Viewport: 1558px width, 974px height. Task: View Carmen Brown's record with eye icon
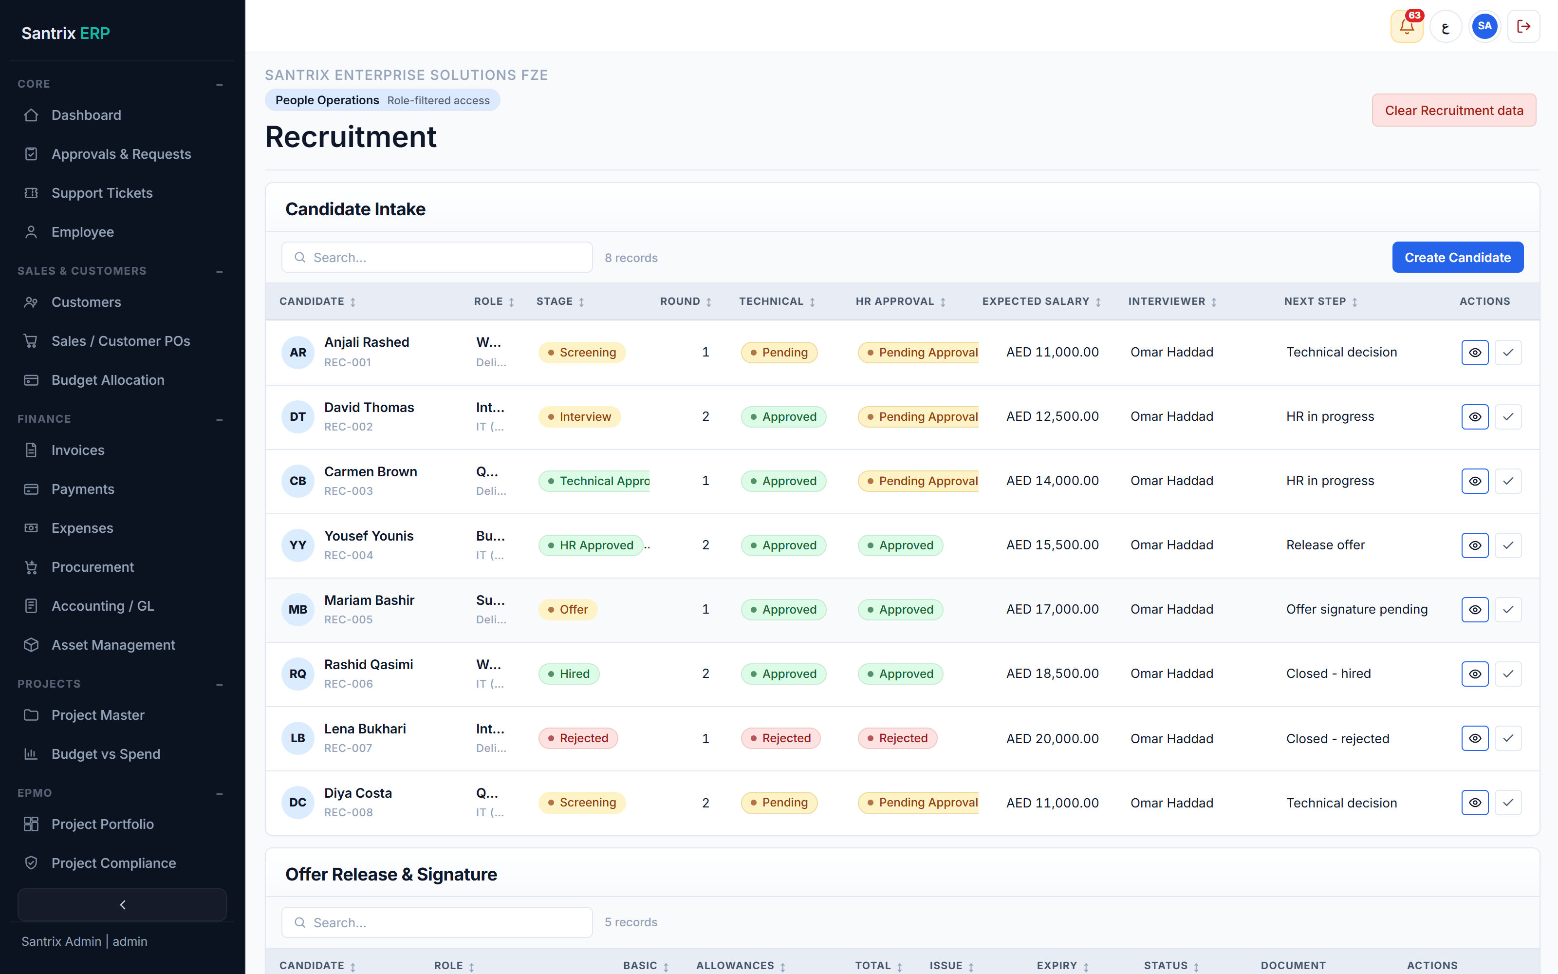[1475, 481]
